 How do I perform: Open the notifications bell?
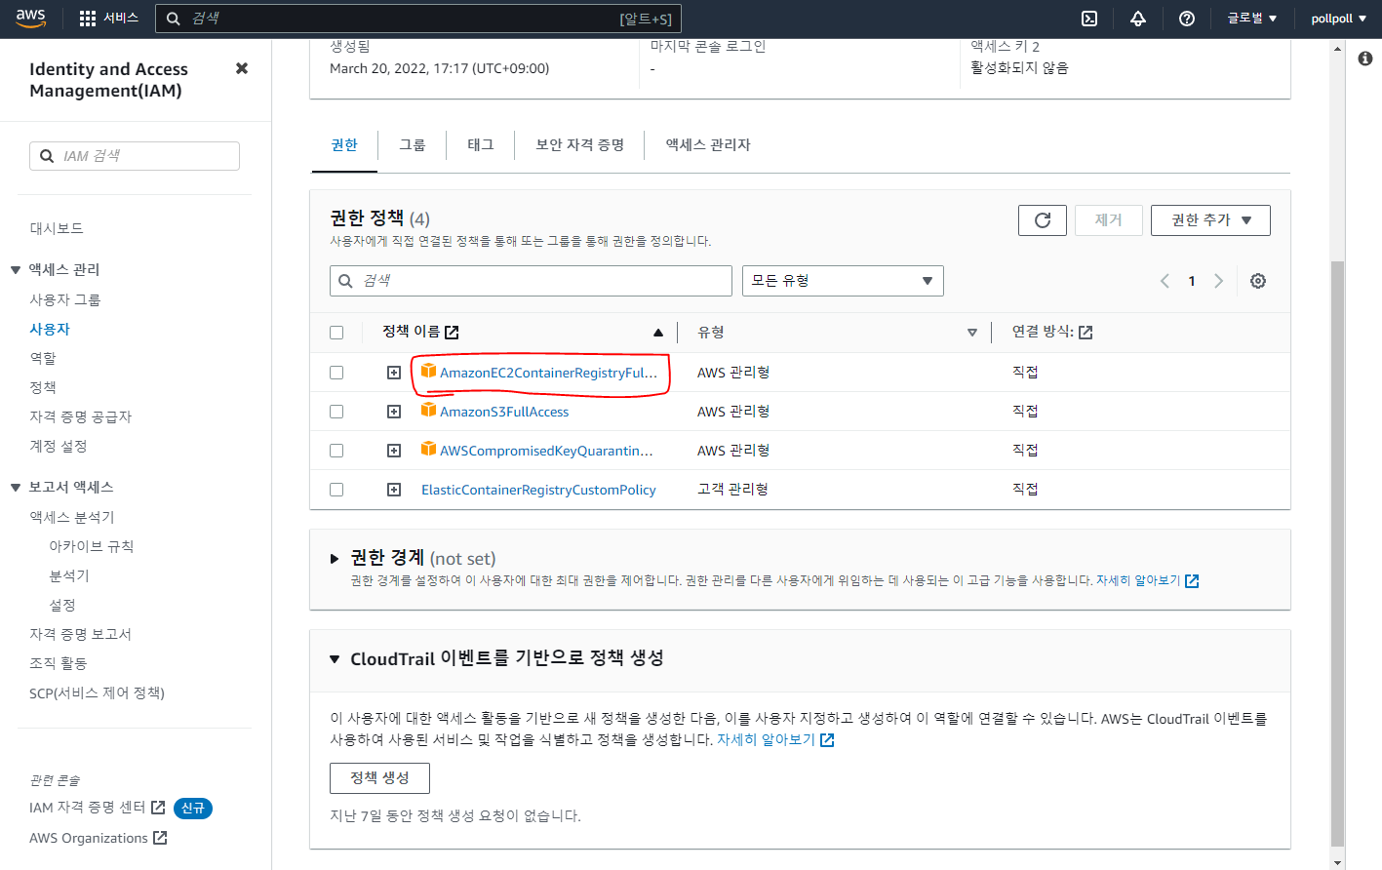pos(1138,19)
